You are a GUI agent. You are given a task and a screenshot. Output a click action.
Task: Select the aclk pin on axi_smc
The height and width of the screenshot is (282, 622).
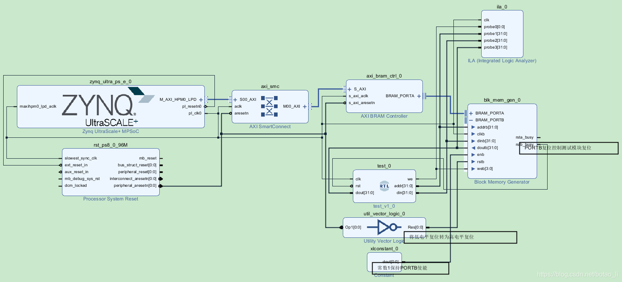238,106
